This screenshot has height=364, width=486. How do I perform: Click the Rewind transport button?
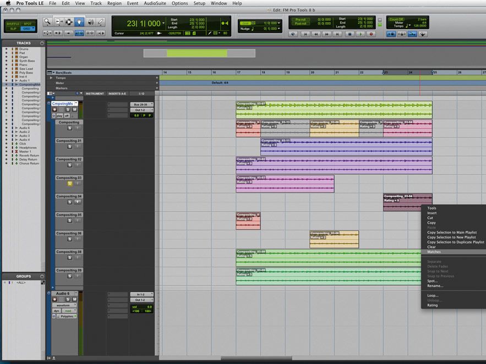tap(316, 34)
